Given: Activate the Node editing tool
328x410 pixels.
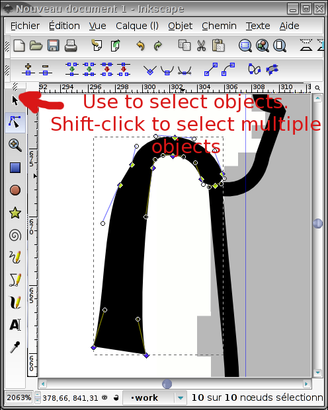Looking at the screenshot, I should [15, 122].
